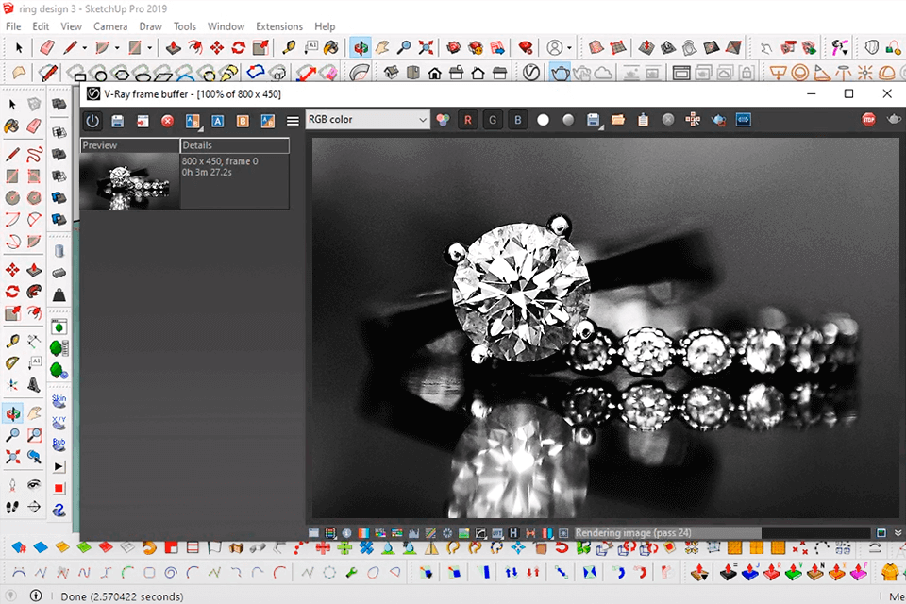
Task: Stop the render using the STOP button
Action: tap(868, 120)
